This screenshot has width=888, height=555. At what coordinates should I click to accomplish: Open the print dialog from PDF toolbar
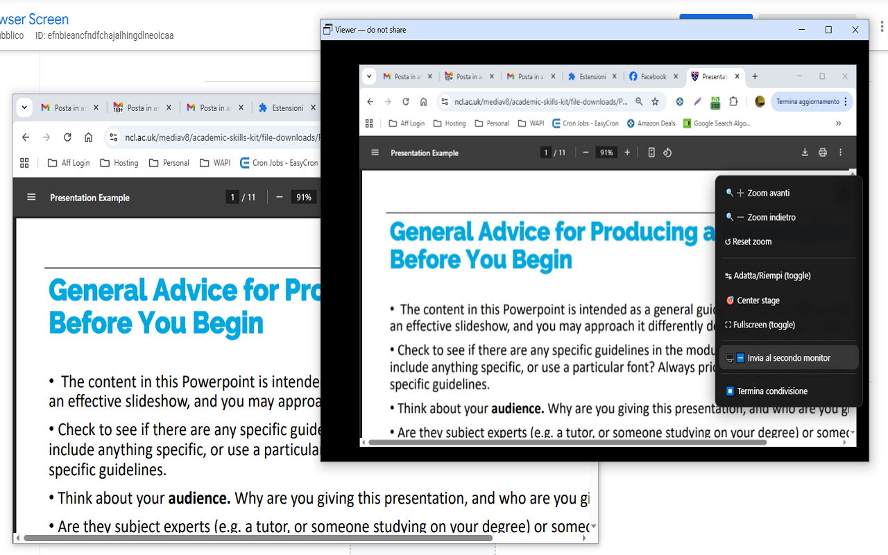[822, 152]
